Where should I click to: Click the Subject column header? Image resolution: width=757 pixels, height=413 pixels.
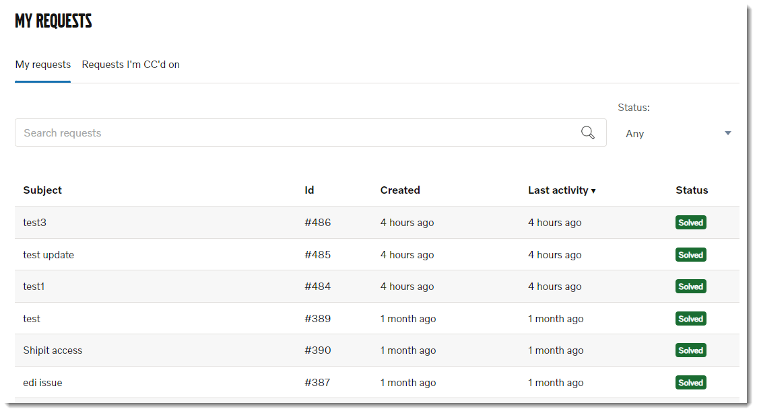click(x=42, y=190)
